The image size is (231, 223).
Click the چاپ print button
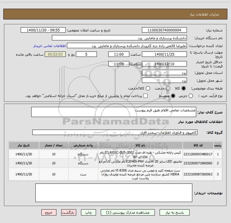point(88,213)
